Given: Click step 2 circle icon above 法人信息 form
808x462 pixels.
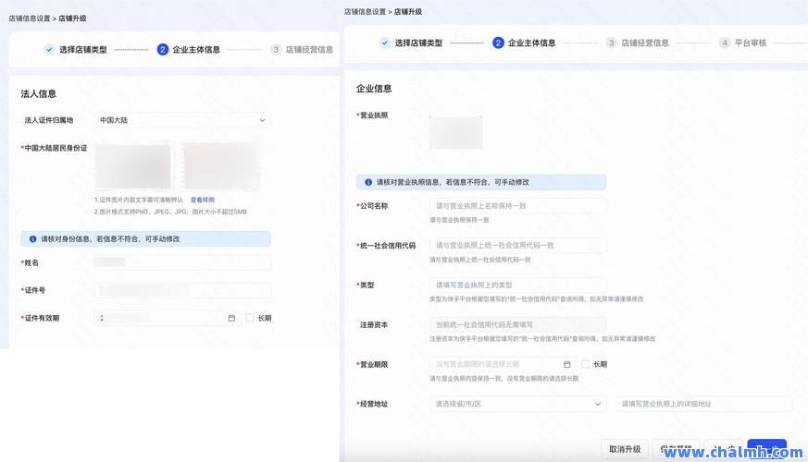Looking at the screenshot, I should (x=162, y=49).
